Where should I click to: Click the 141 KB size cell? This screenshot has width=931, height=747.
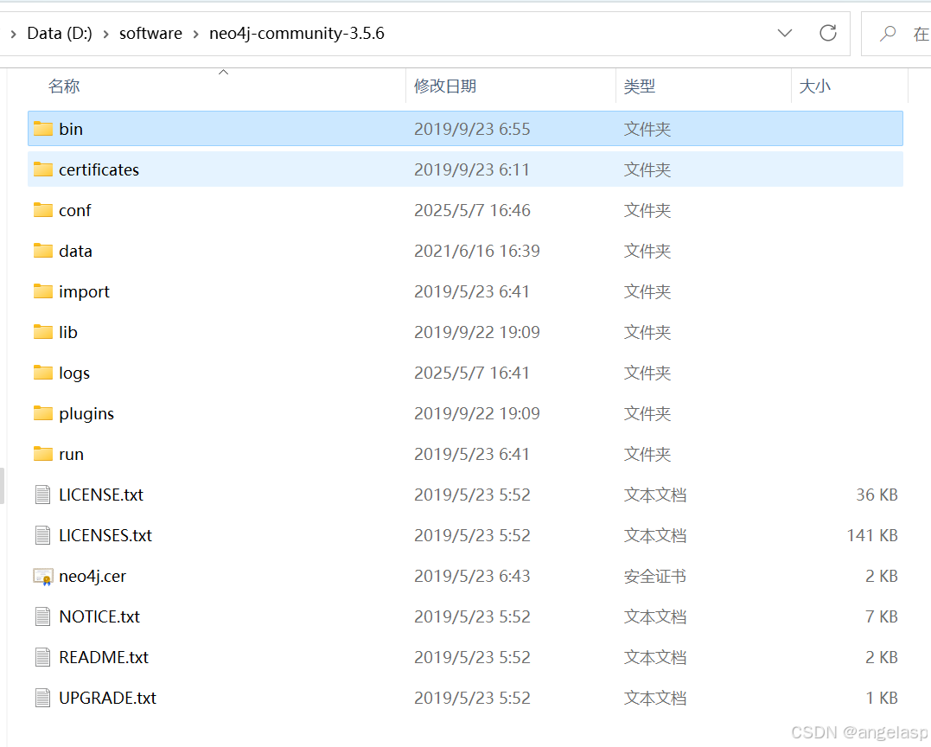(x=872, y=535)
